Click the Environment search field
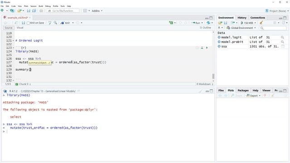 tap(273, 28)
